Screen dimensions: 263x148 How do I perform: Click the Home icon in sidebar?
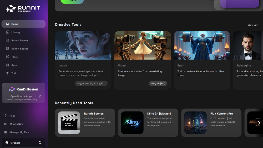[x=7, y=24]
